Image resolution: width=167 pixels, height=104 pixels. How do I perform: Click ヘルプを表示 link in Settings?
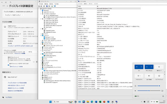9,97
